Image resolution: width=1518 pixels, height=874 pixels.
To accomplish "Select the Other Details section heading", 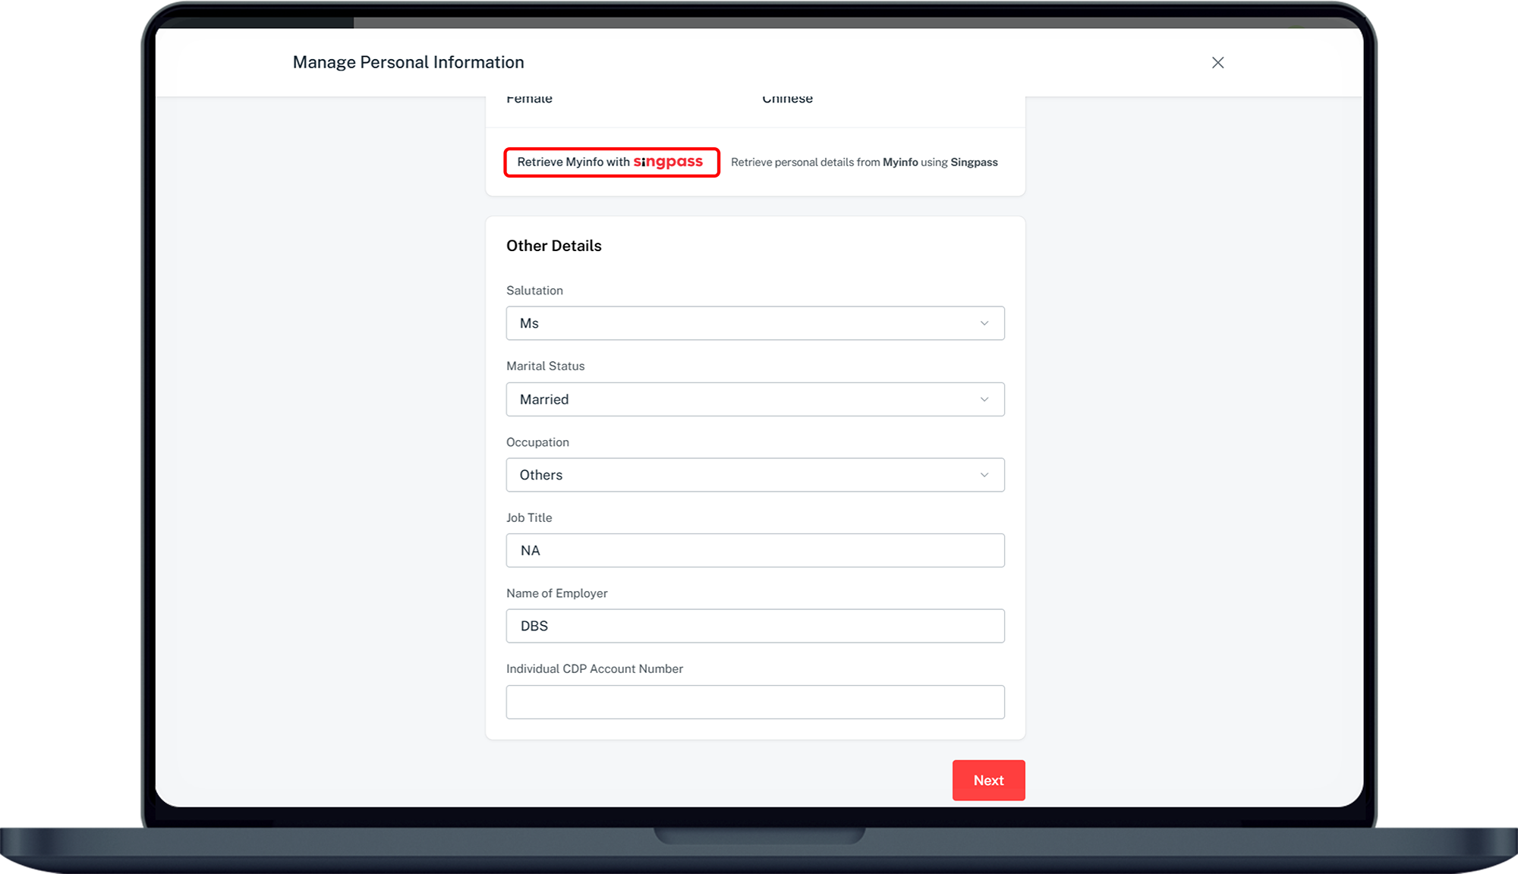I will (x=553, y=245).
